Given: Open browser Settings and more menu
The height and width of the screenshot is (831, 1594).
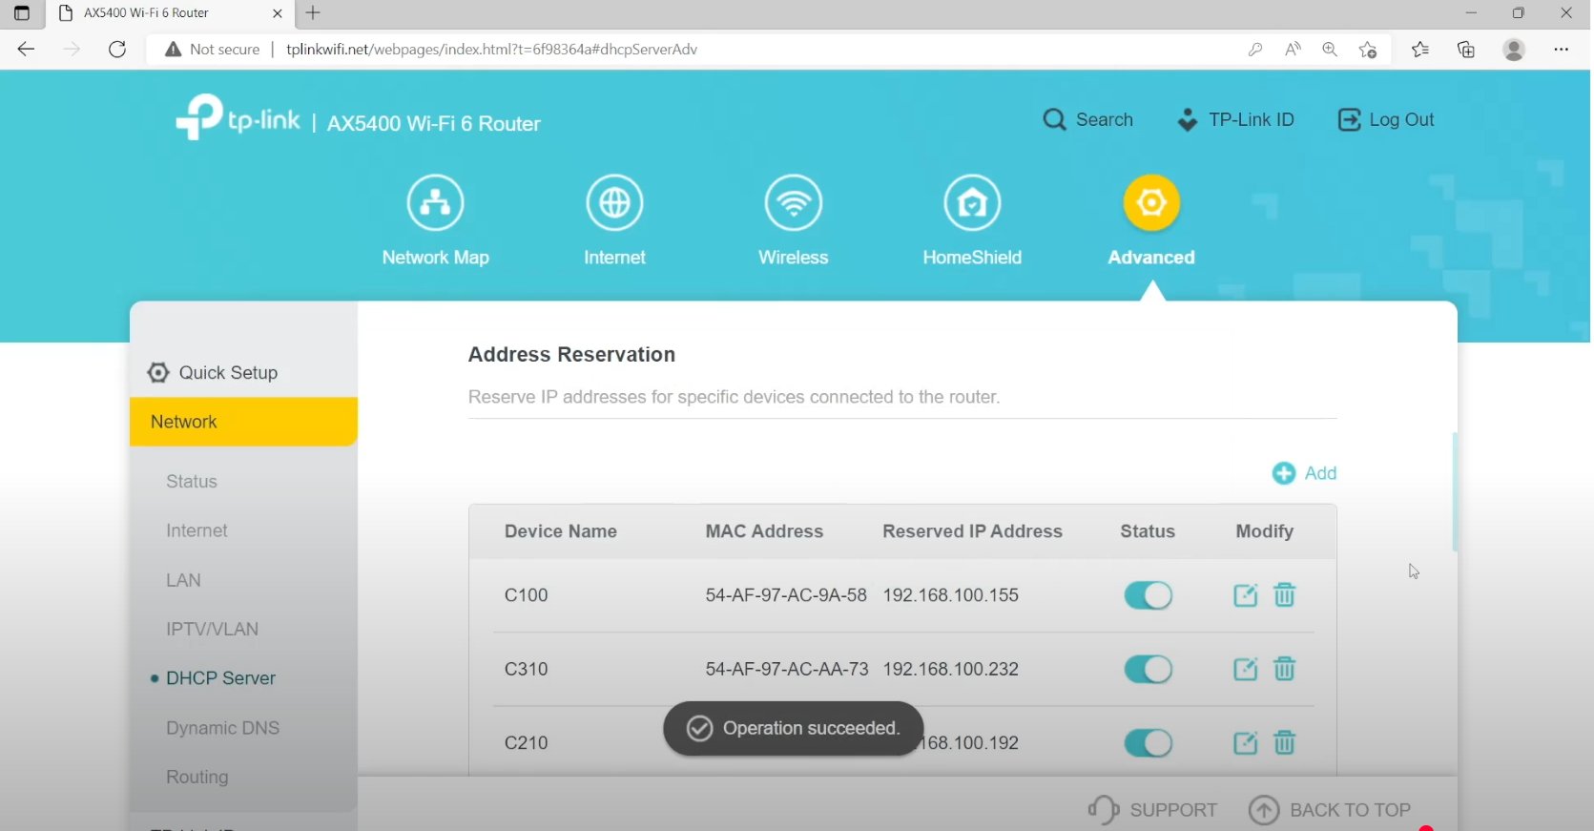Looking at the screenshot, I should [x=1562, y=50].
